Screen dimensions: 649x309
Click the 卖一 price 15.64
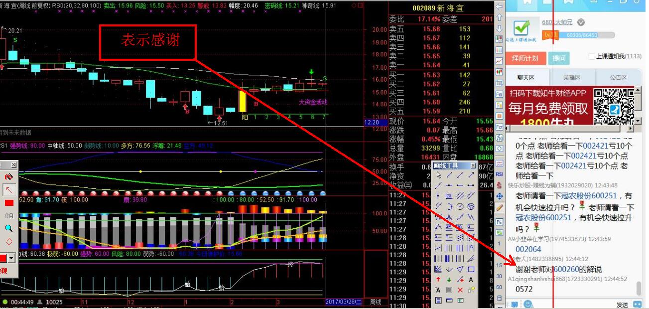(x=431, y=65)
